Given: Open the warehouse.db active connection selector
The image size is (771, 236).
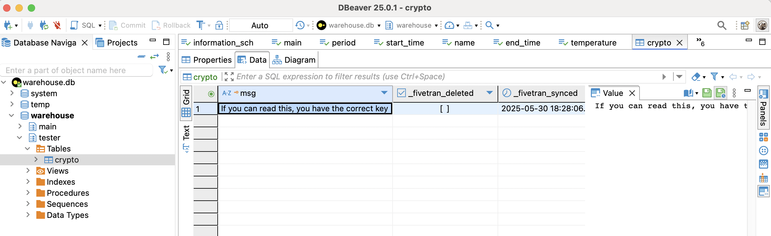Looking at the screenshot, I should pos(349,26).
